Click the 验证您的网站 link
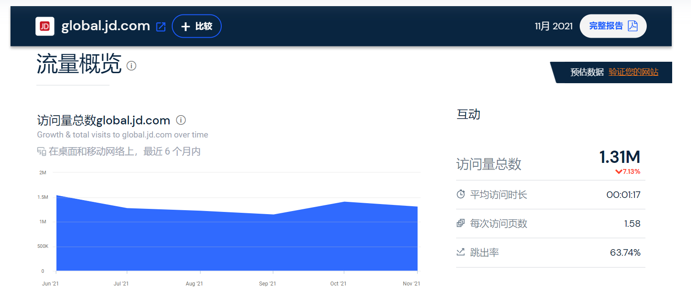This screenshot has height=296, width=691. coord(633,72)
